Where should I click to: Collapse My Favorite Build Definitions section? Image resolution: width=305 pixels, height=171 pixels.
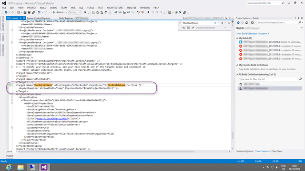(237, 65)
